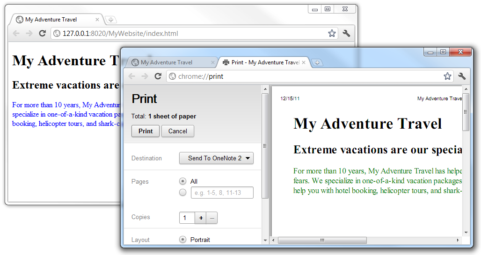The height and width of the screenshot is (255, 481).
Task: Switch to My Adventure Travel tab in the front window
Action: [171, 62]
